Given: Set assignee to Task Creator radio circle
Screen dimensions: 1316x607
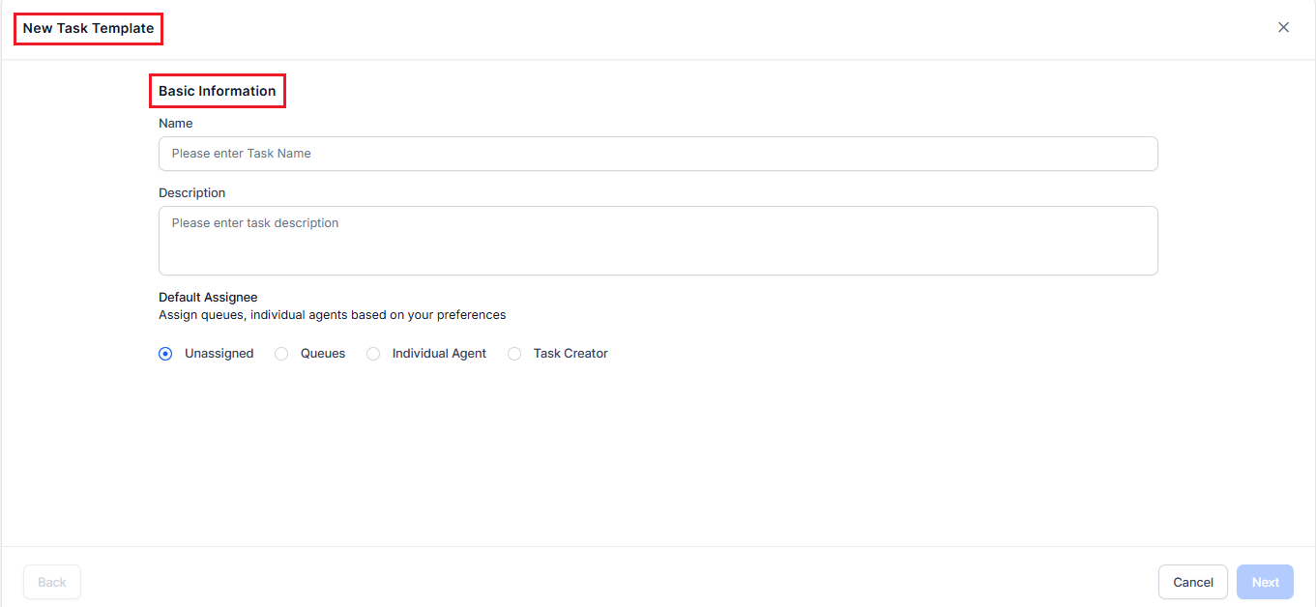Looking at the screenshot, I should tap(514, 354).
